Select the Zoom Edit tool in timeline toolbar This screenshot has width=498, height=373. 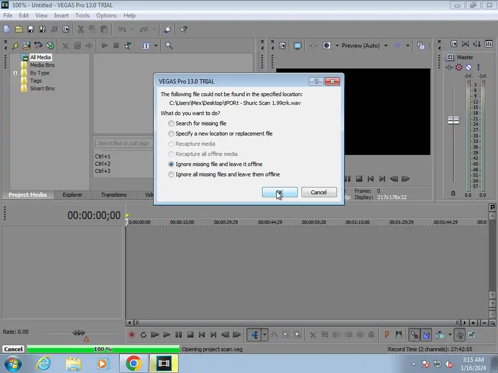tap(297, 335)
